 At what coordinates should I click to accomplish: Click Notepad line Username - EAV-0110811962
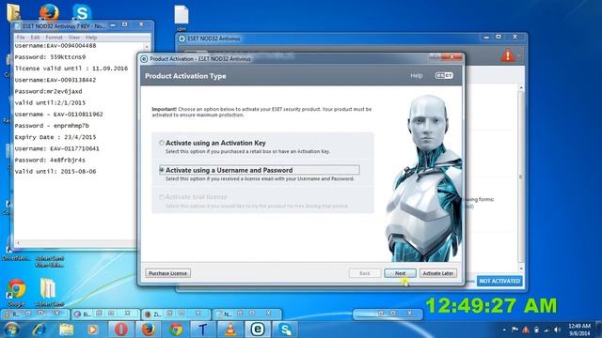point(58,115)
